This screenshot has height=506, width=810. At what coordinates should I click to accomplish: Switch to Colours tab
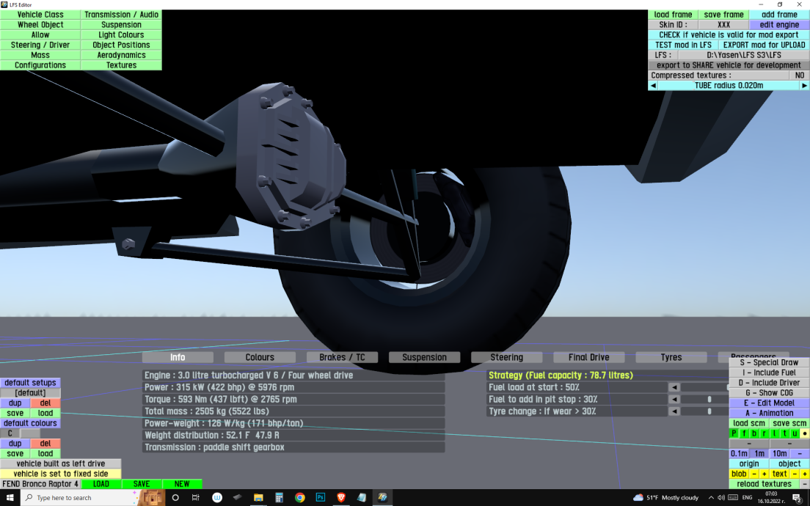coord(260,357)
